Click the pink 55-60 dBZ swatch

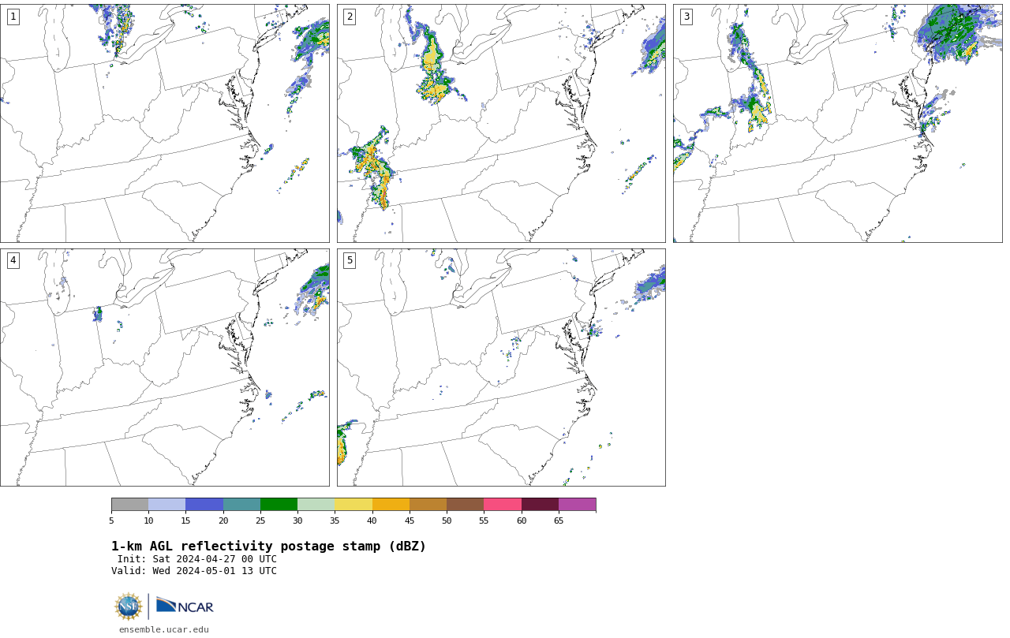point(503,505)
